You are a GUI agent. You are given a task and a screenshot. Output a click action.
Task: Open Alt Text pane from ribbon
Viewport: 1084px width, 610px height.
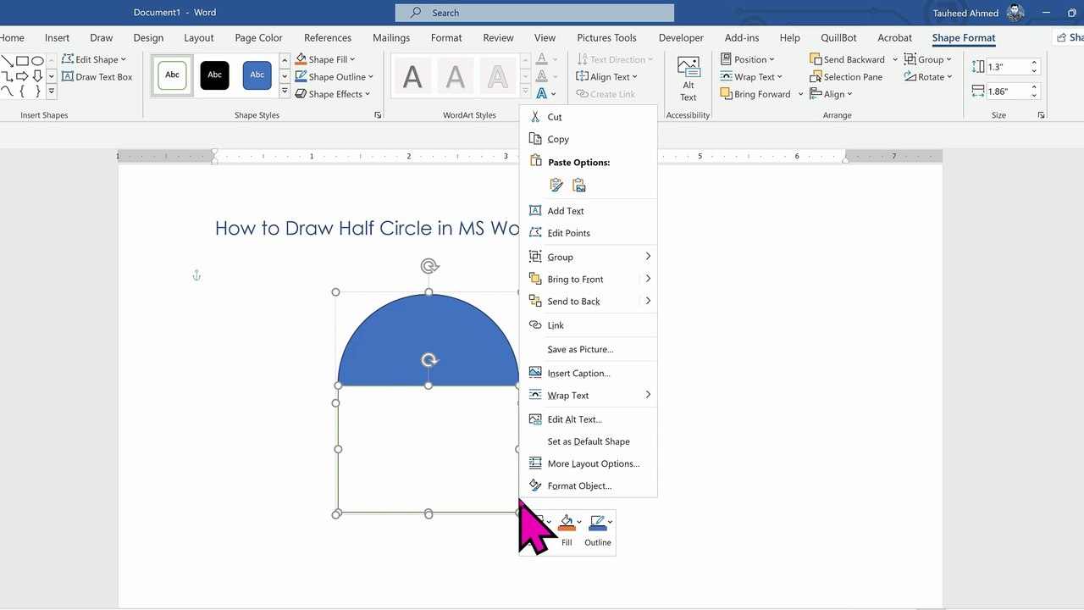[689, 79]
